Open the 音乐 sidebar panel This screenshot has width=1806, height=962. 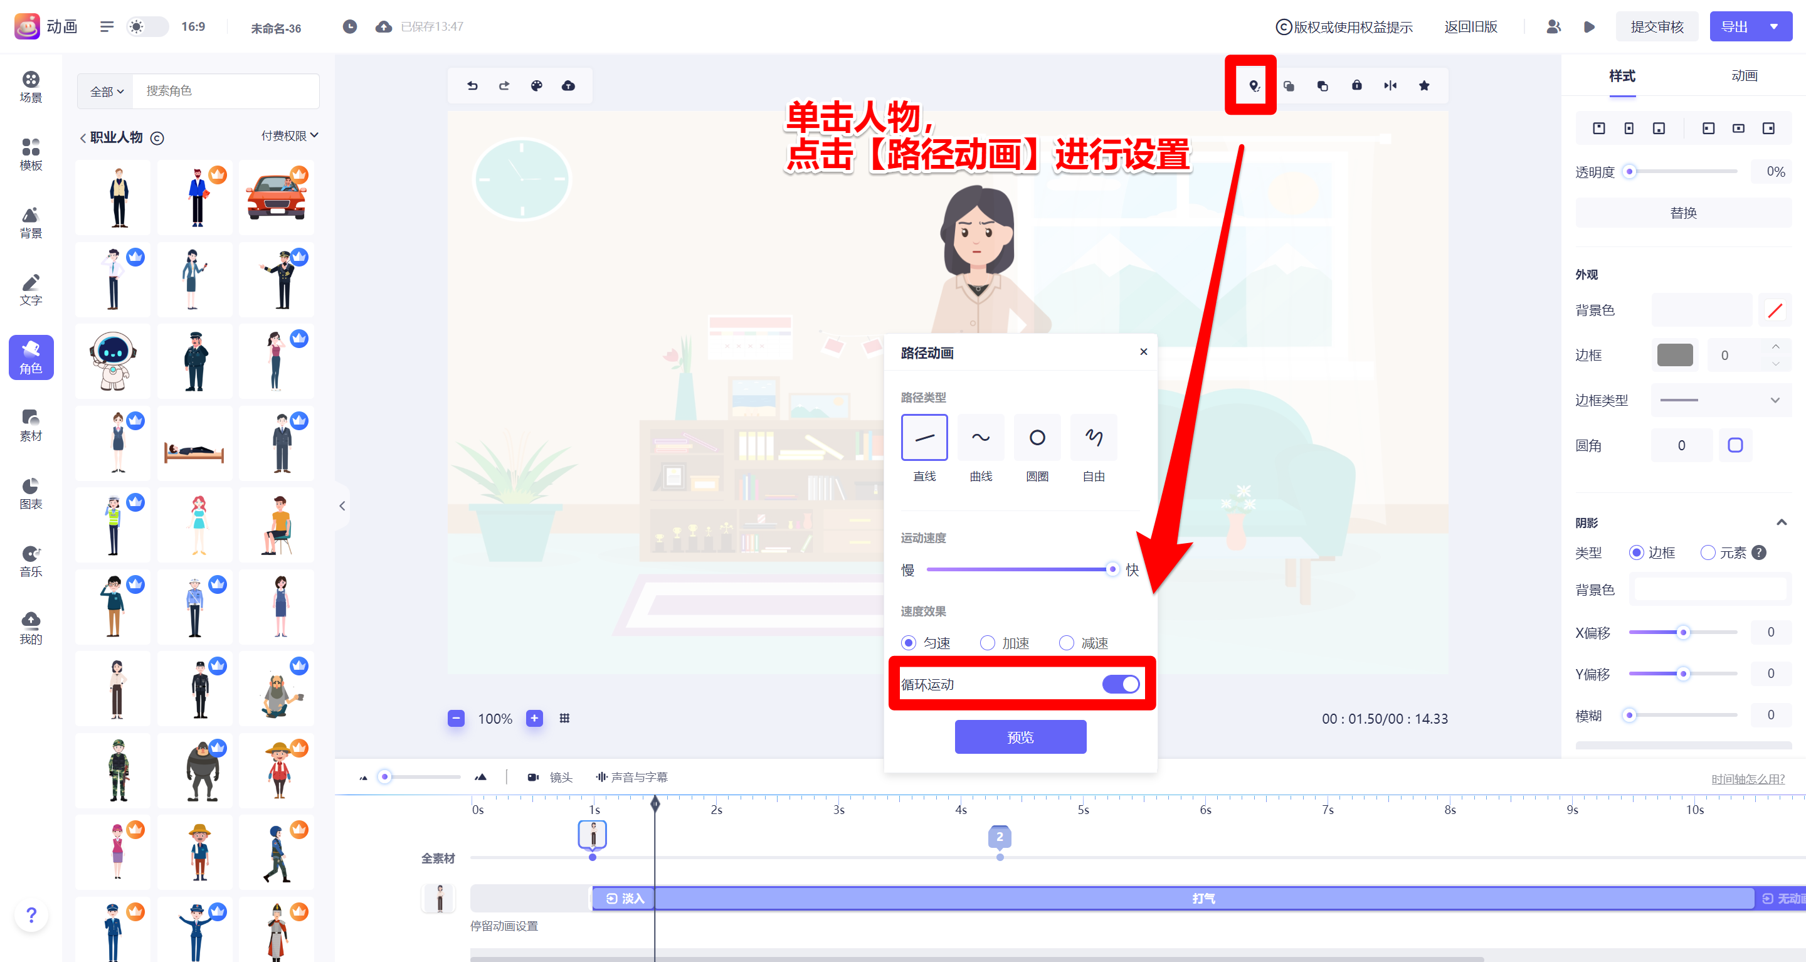point(31,562)
